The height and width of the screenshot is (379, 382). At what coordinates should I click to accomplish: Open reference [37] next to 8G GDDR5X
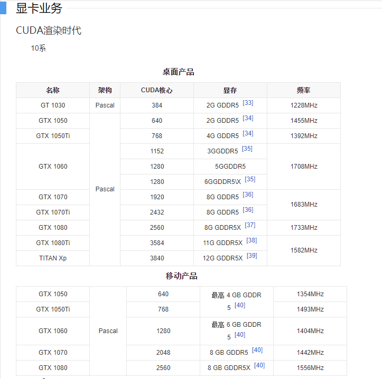click(x=250, y=226)
